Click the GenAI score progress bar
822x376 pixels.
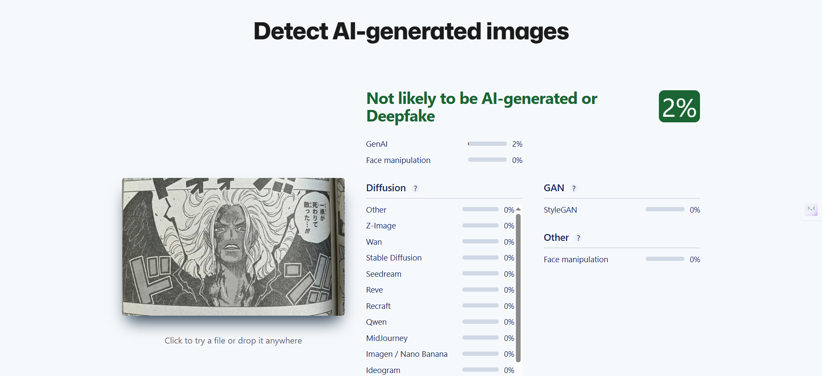pos(487,144)
